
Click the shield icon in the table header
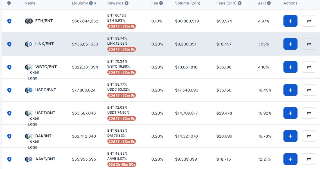[x=9, y=3]
